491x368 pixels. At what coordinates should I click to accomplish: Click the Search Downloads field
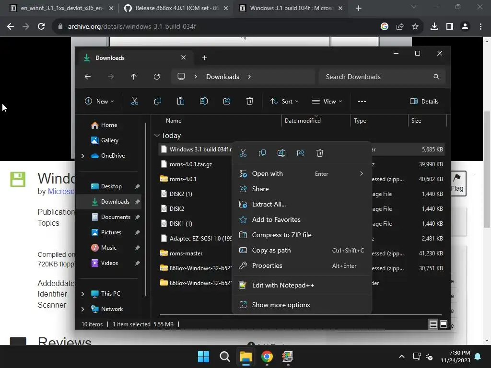coord(382,77)
